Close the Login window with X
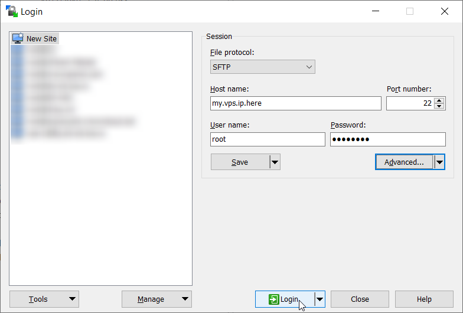 (444, 11)
